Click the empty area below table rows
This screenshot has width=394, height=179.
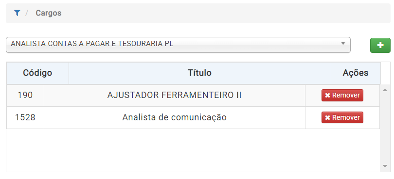(193, 150)
